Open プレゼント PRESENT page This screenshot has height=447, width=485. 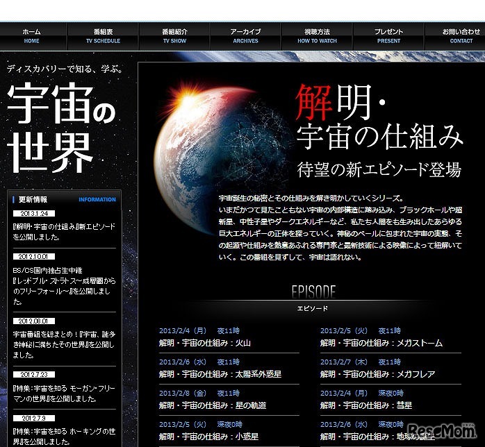pos(388,36)
